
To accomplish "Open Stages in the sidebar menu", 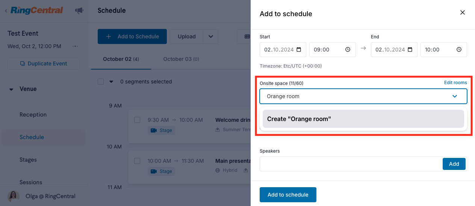I will 28,160.
